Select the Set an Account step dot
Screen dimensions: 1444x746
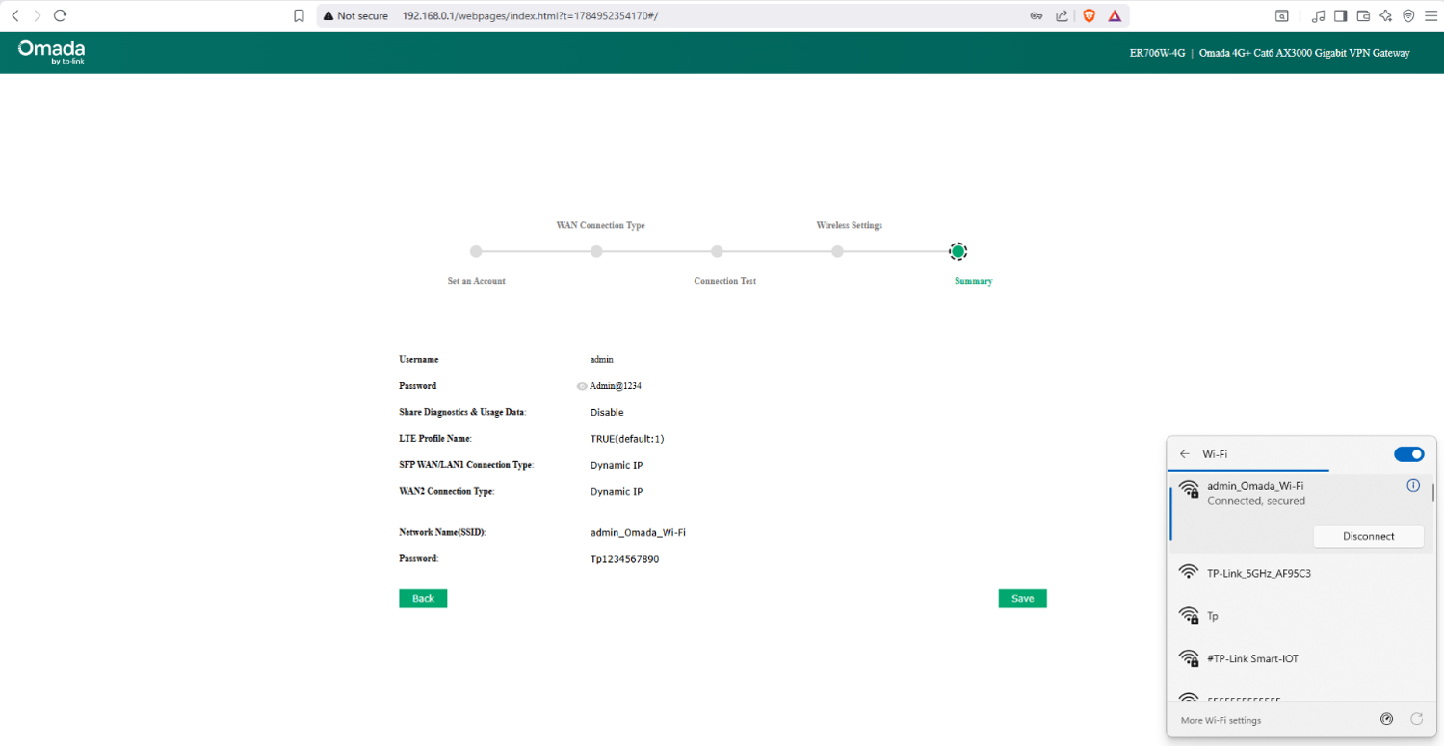point(476,251)
